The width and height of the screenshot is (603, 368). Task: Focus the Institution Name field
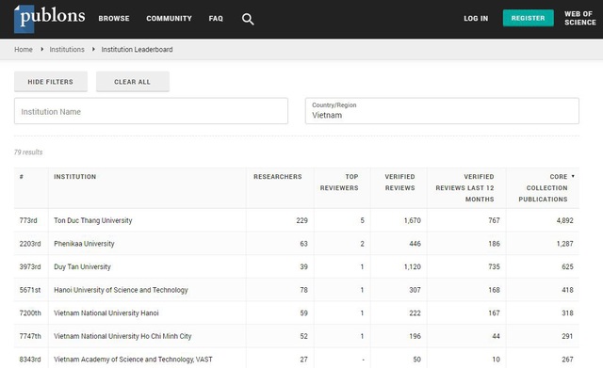[x=151, y=111]
